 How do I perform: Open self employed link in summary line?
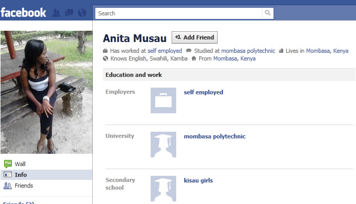(164, 51)
